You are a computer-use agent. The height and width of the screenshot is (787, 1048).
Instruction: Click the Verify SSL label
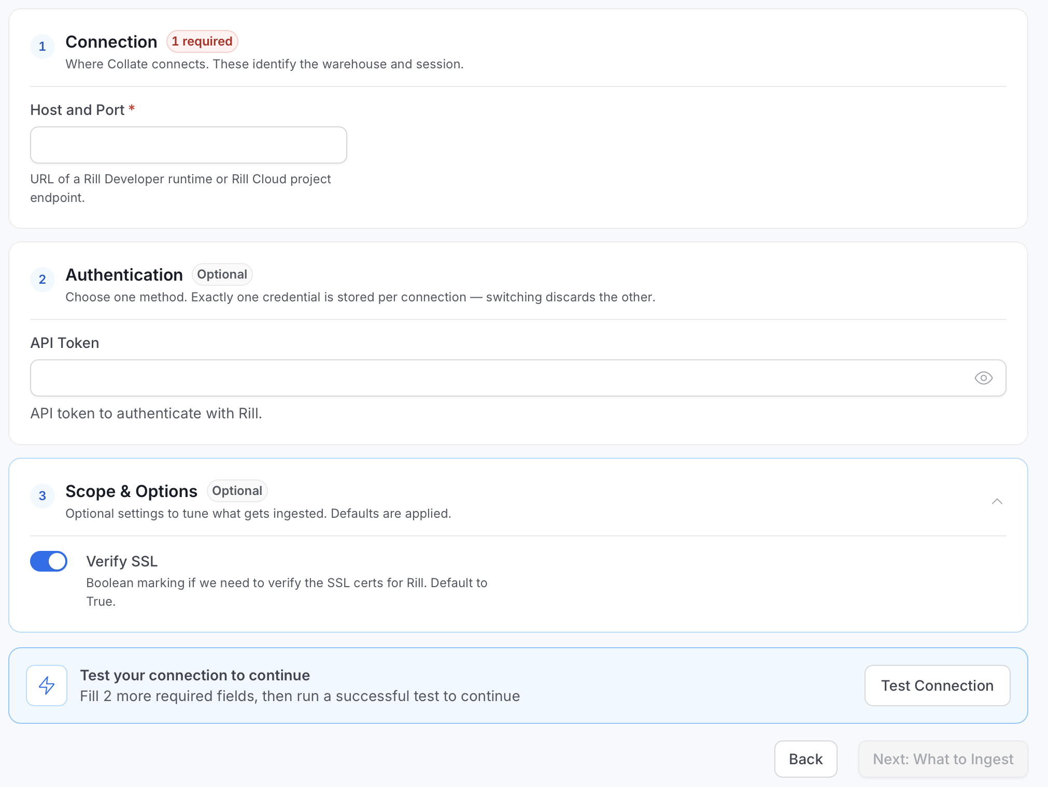click(x=122, y=561)
